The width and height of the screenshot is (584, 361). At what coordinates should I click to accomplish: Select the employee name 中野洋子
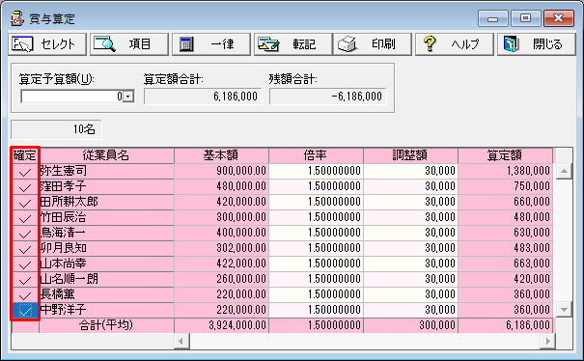pyautogui.click(x=106, y=311)
